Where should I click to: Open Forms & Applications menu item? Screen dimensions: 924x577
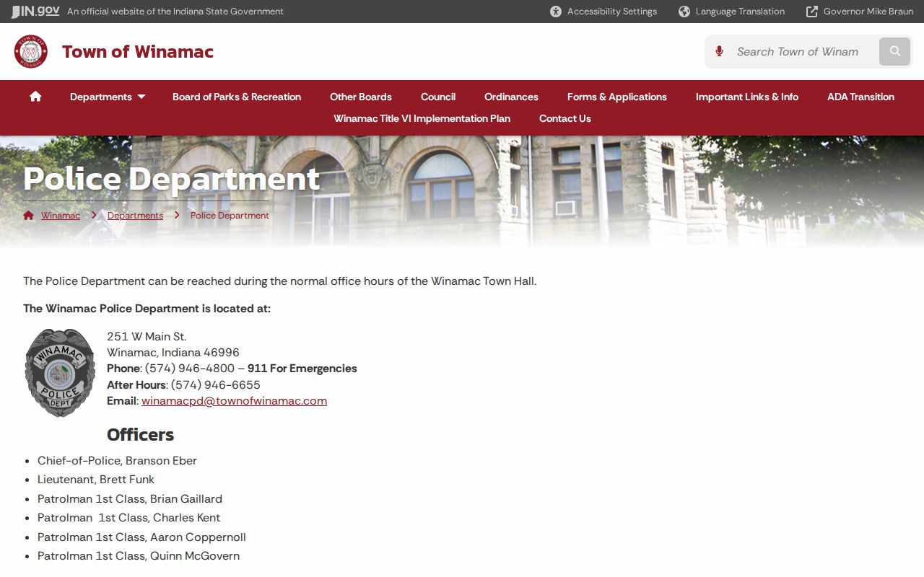(x=617, y=97)
